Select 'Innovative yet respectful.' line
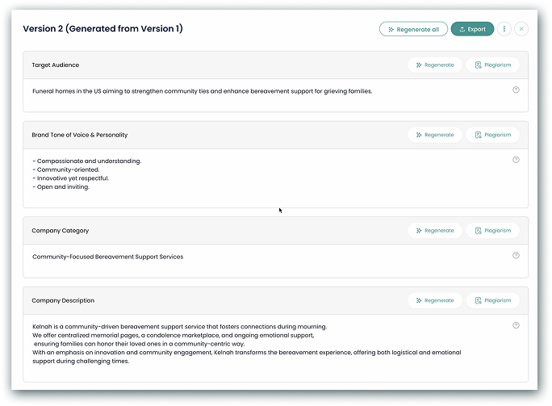The image size is (552, 406). click(71, 178)
